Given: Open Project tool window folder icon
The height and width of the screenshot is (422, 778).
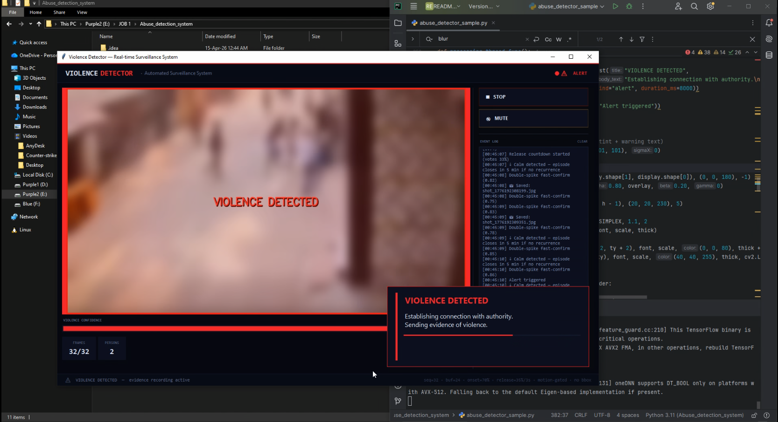Looking at the screenshot, I should click(x=398, y=23).
